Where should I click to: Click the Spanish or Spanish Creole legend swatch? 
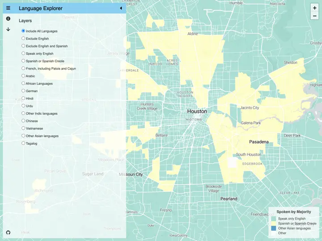pos(273,224)
